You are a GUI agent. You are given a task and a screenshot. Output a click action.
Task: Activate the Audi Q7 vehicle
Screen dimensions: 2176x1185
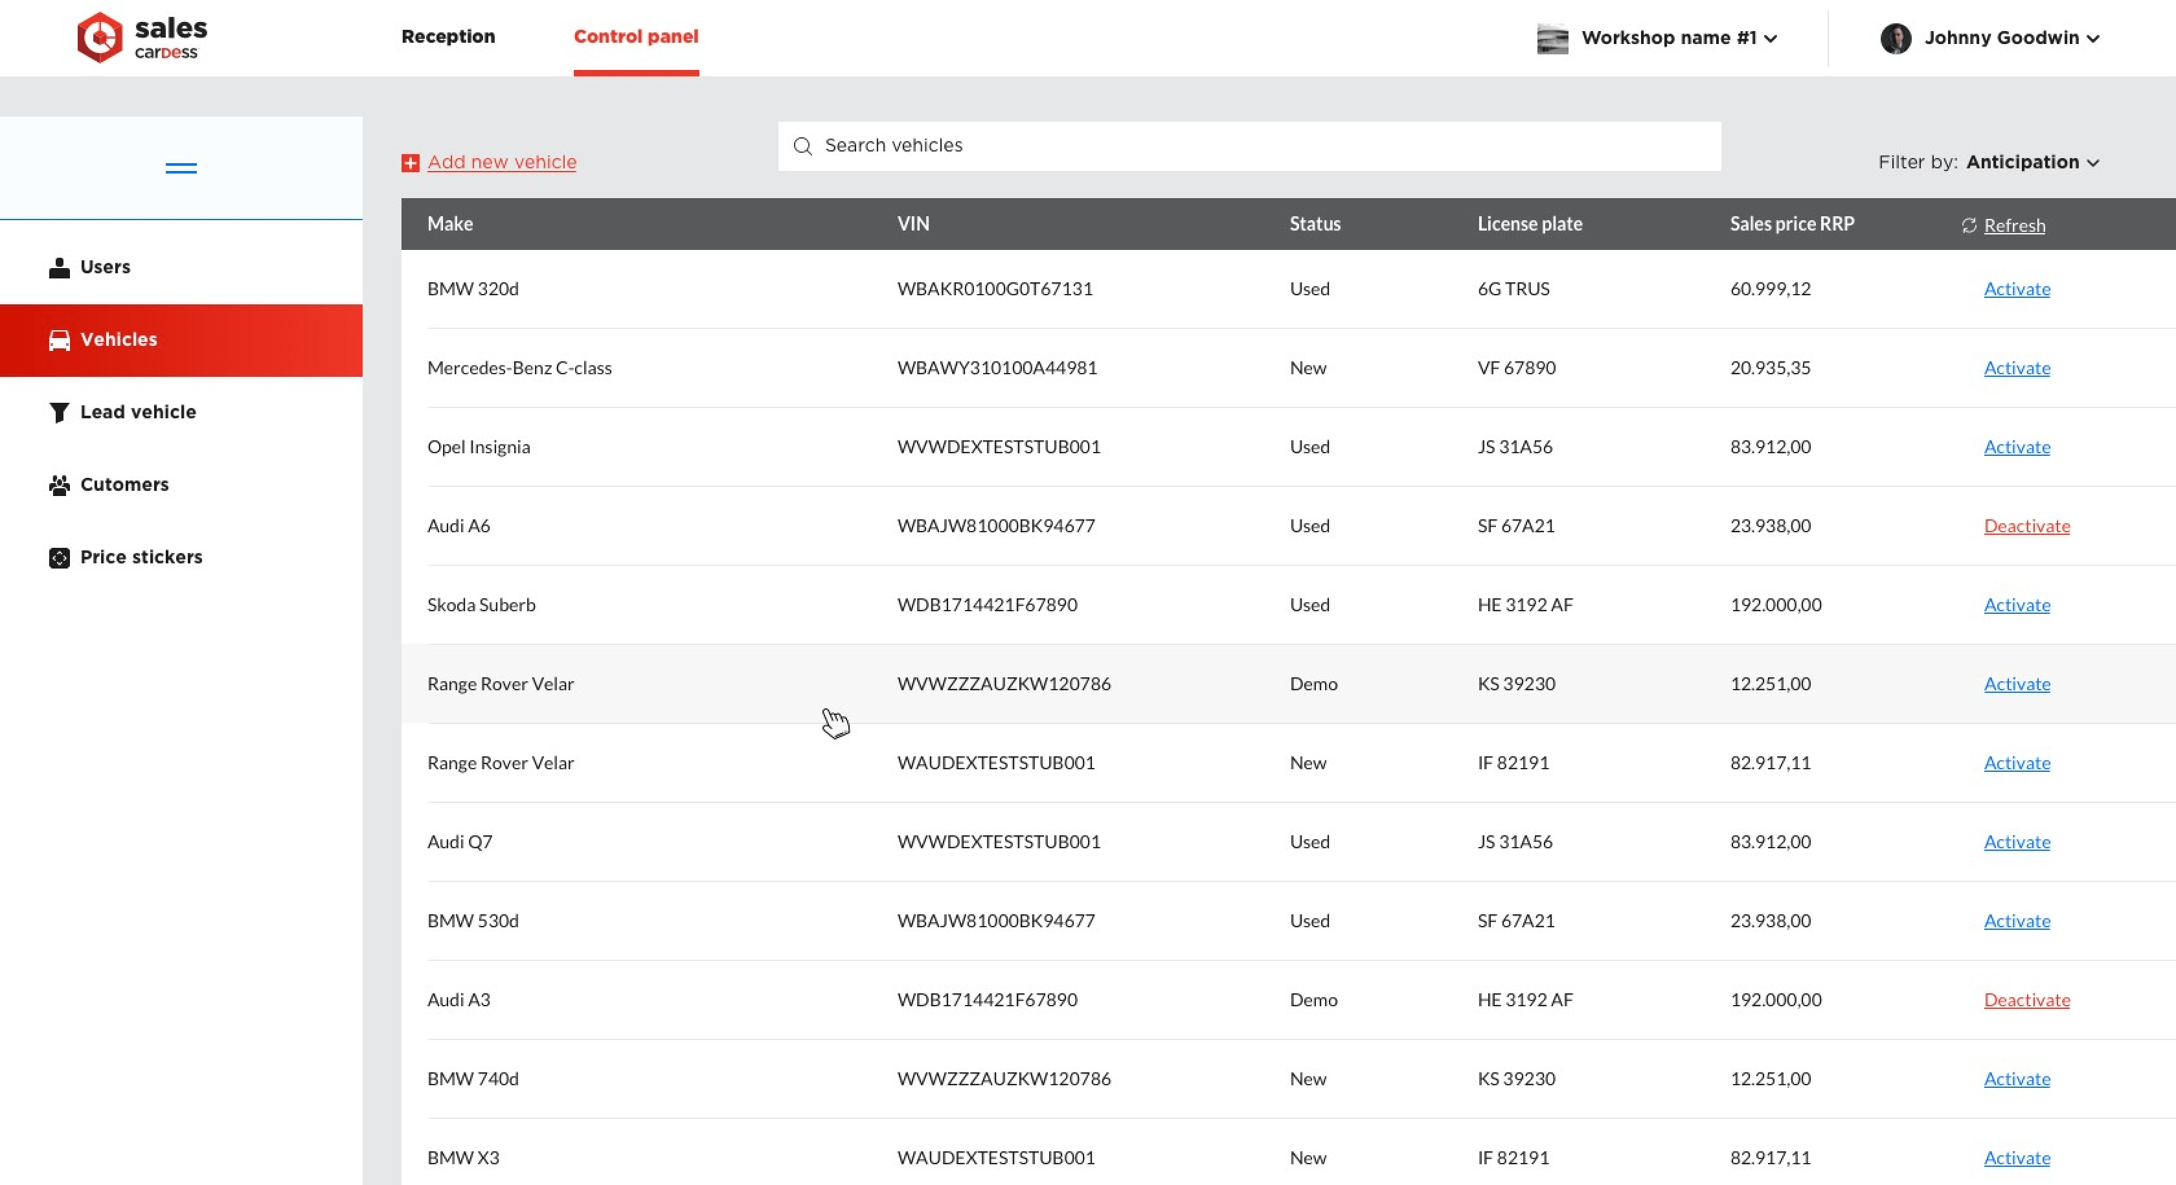coord(2017,842)
